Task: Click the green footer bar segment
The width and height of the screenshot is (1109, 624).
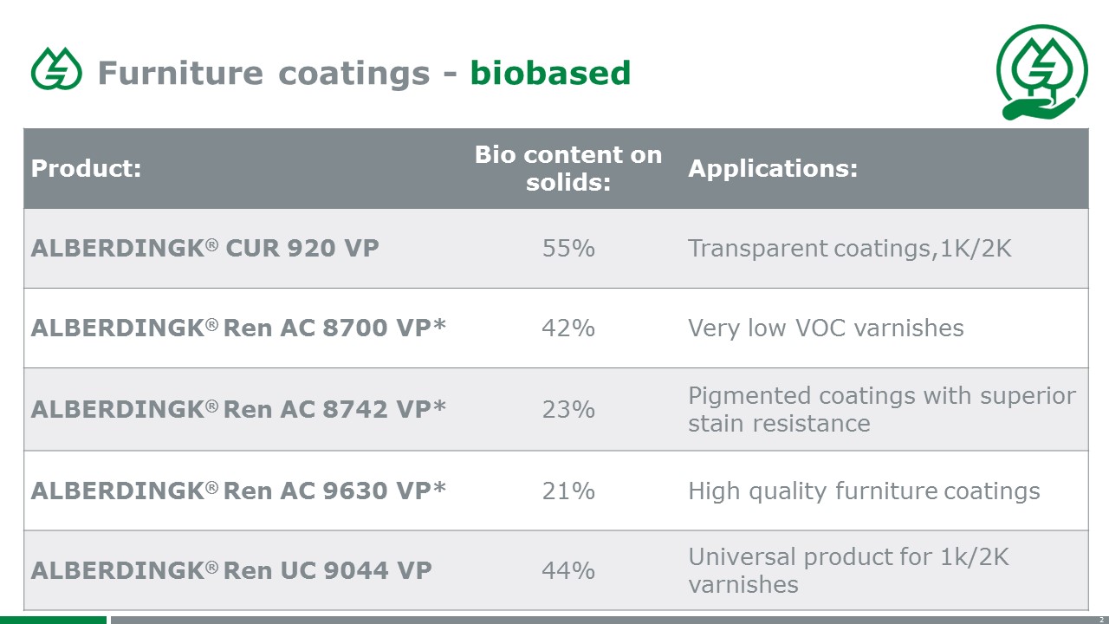Action: 54,620
